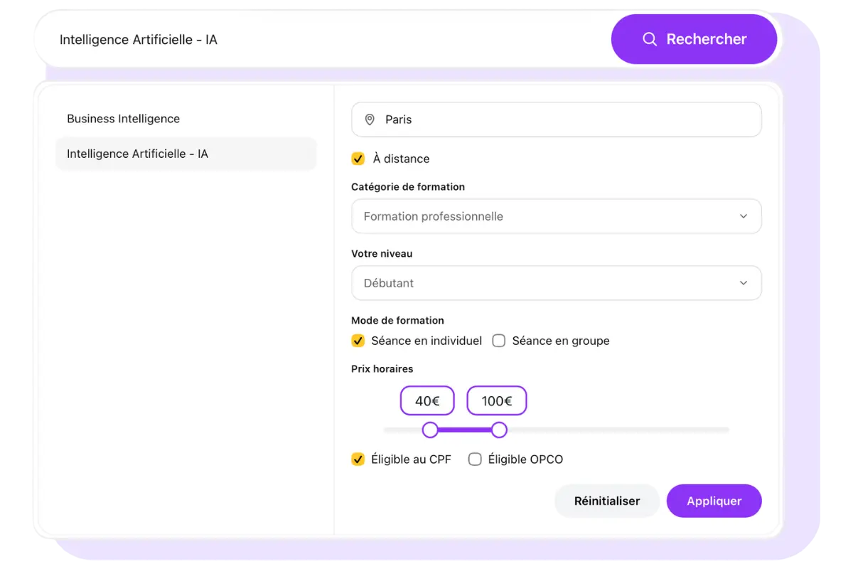The image size is (853, 569).
Task: Click the Appliquer button
Action: (x=714, y=501)
